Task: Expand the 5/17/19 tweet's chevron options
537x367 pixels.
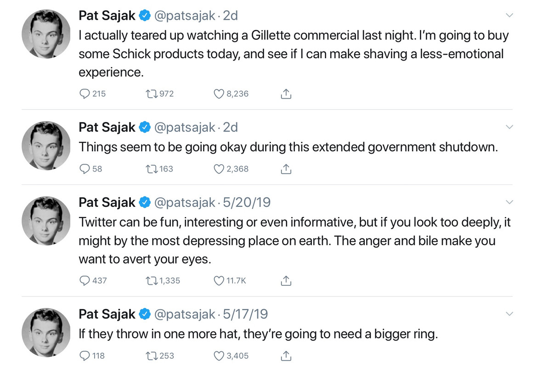Action: coord(509,314)
